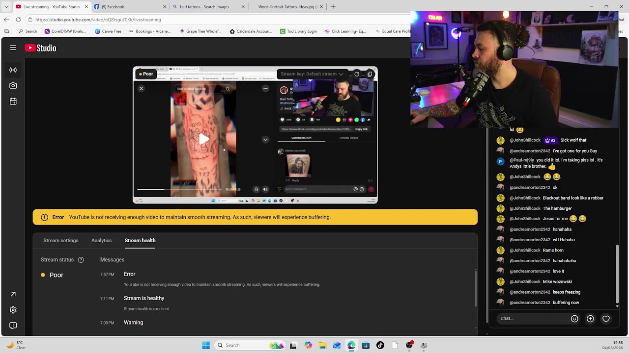Open TikTok app from the taskbar
Image resolution: width=629 pixels, height=353 pixels.
point(380,345)
